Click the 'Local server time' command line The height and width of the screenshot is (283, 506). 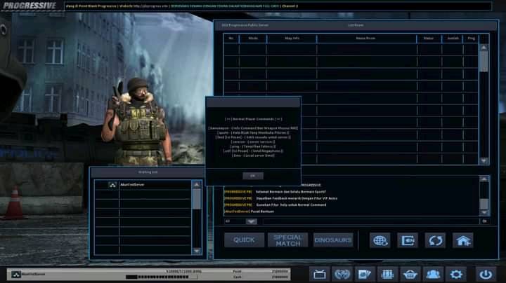253,156
